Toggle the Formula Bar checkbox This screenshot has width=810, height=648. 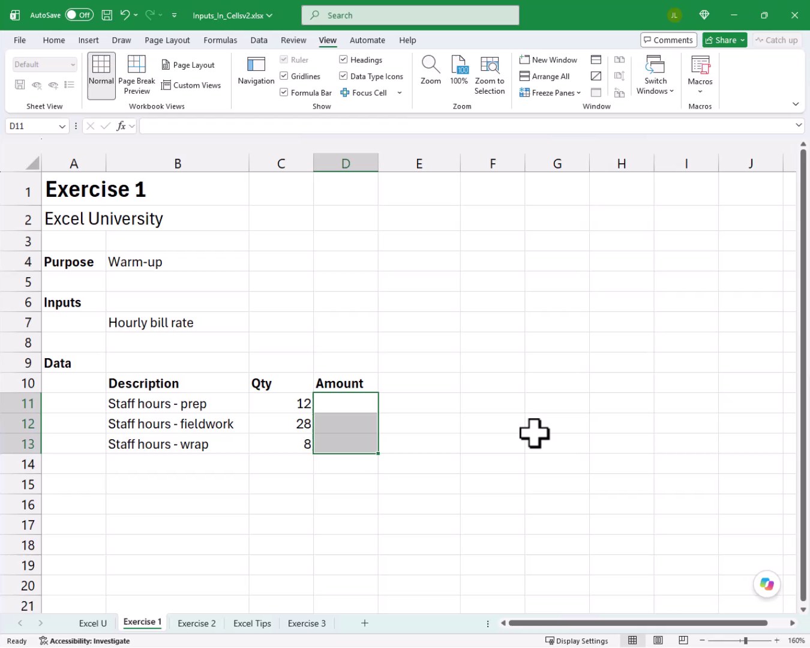[284, 92]
